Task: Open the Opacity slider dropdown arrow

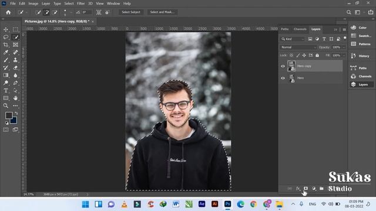Action: coord(344,47)
